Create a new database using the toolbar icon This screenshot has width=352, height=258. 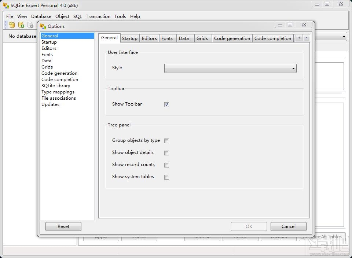click(x=12, y=25)
